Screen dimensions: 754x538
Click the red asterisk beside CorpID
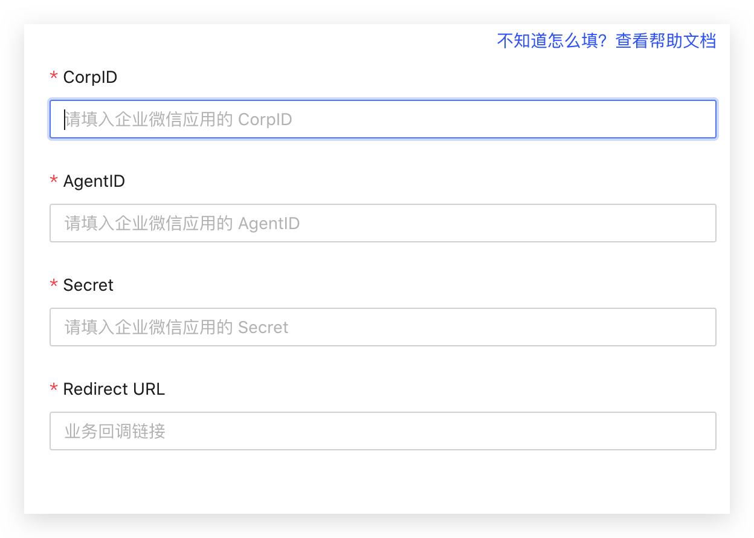(x=54, y=77)
